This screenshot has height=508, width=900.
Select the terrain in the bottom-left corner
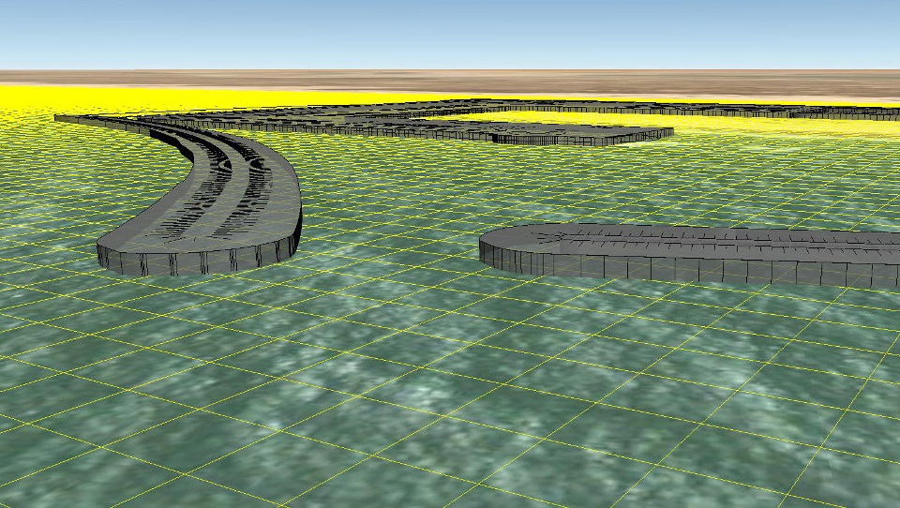pos(47,469)
